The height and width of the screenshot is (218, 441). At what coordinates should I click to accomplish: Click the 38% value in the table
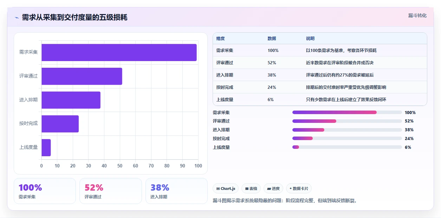click(x=272, y=75)
